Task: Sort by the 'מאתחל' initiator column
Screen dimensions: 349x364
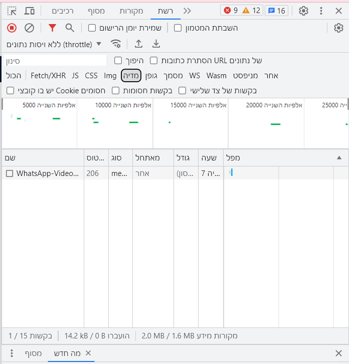Action: coord(153,158)
